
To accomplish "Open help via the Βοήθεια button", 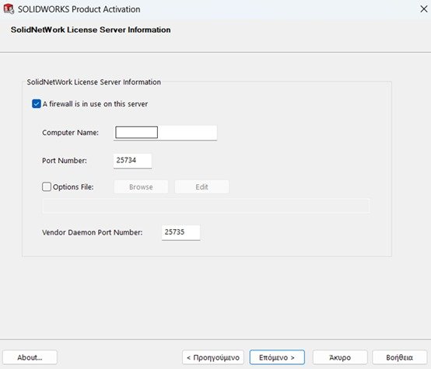I will pos(400,357).
